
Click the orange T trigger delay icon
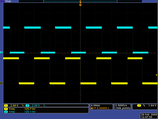click(92, 108)
